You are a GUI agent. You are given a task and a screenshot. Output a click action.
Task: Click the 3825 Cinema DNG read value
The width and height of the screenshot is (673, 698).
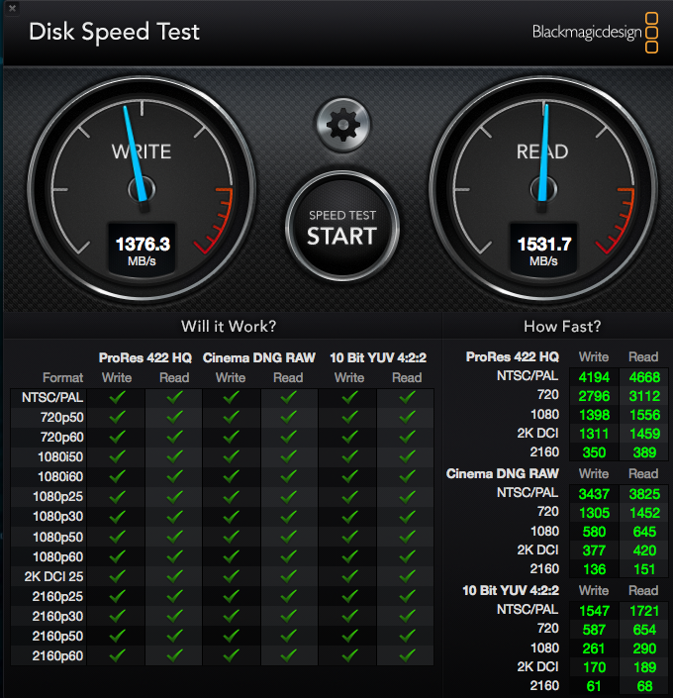644,494
